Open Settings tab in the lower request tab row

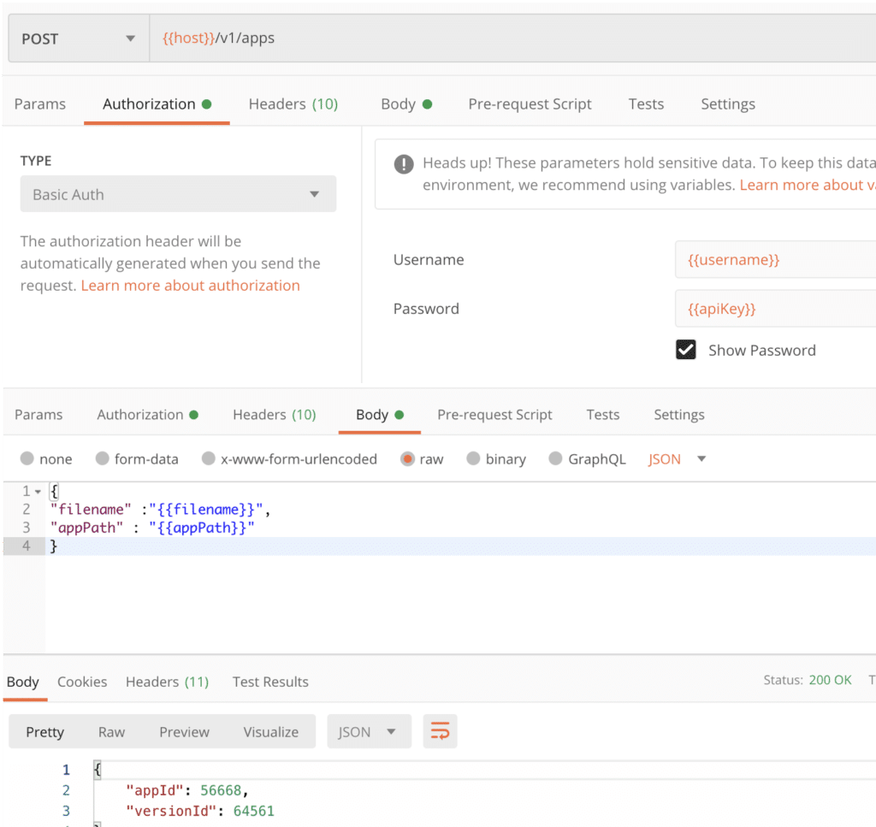tap(678, 414)
